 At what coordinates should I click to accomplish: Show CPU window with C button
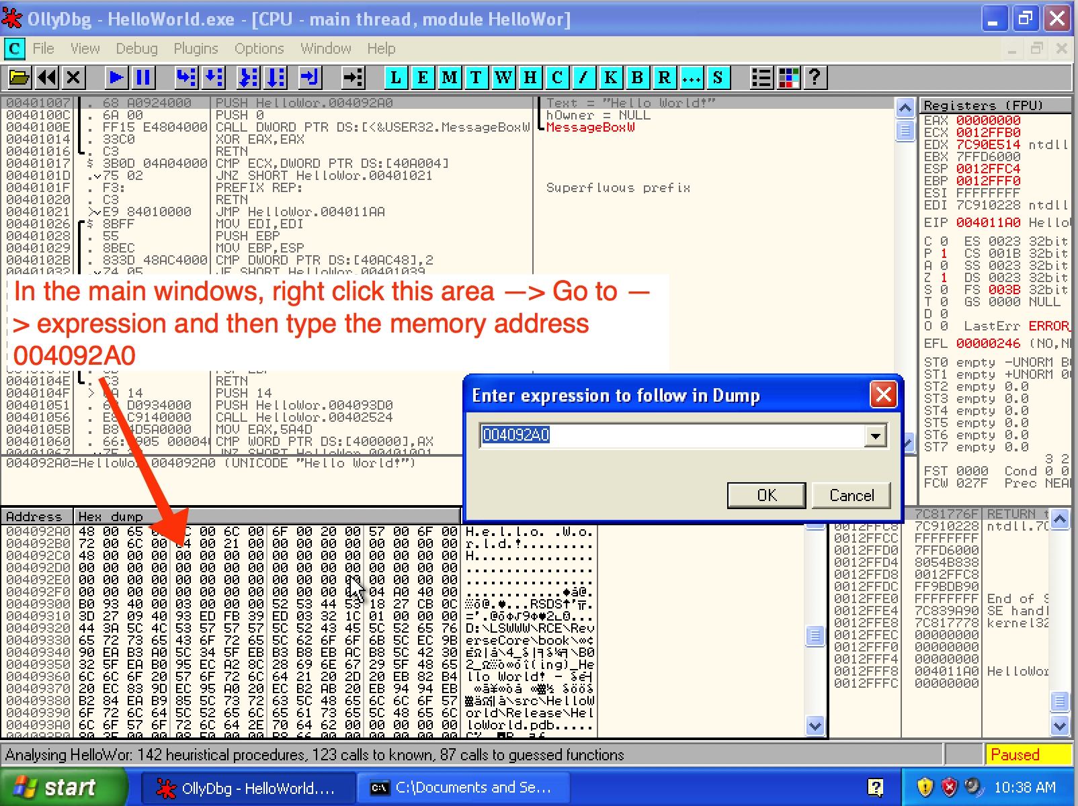point(557,78)
